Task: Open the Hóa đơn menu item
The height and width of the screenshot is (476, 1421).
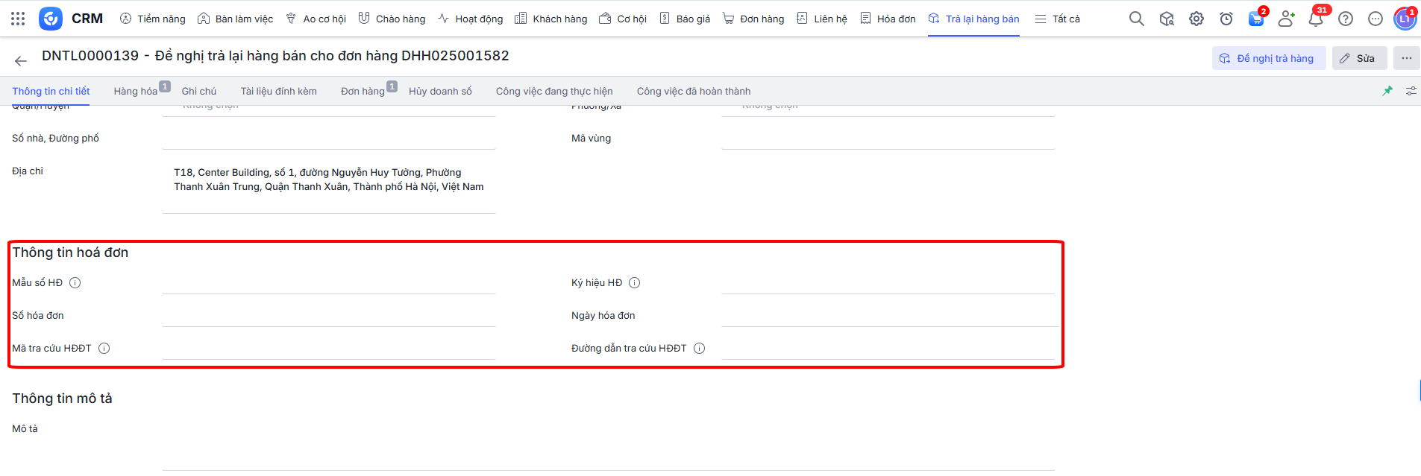Action: 888,19
